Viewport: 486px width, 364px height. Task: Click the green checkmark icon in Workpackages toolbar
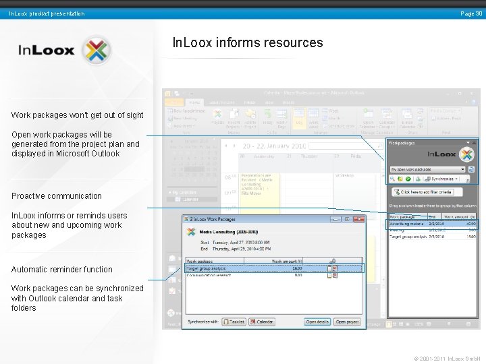coord(408,179)
